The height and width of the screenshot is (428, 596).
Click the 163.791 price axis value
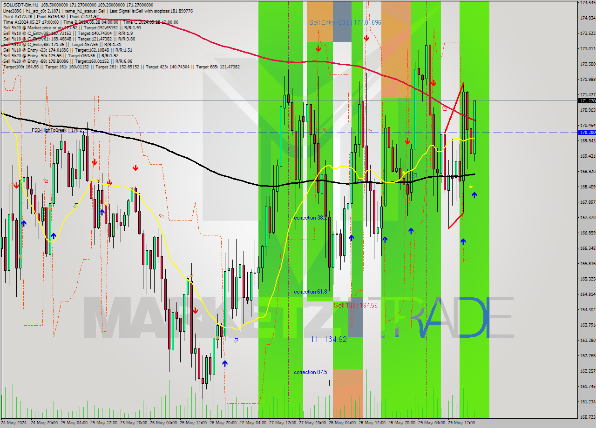click(x=587, y=325)
